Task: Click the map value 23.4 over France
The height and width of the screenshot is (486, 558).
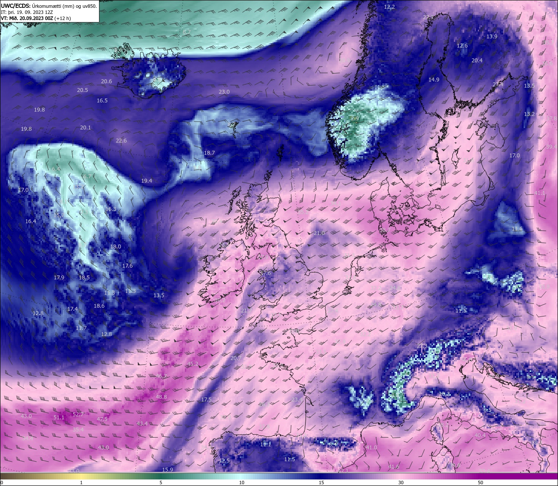Action: point(297,400)
